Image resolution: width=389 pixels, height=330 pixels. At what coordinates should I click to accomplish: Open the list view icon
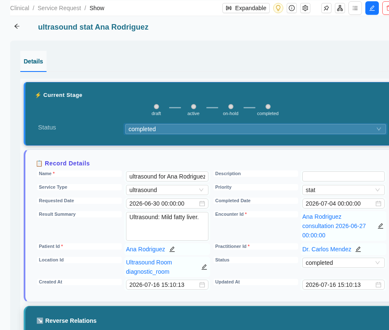[x=355, y=8]
